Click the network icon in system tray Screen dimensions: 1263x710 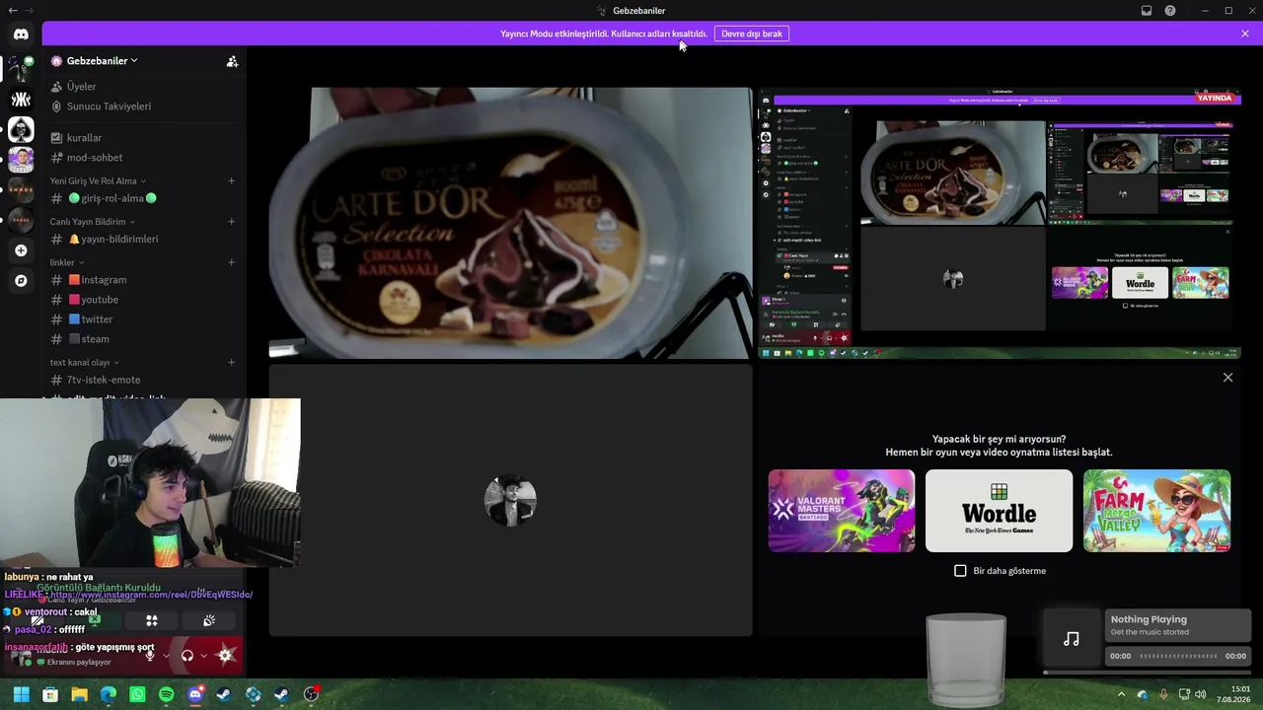[1182, 694]
